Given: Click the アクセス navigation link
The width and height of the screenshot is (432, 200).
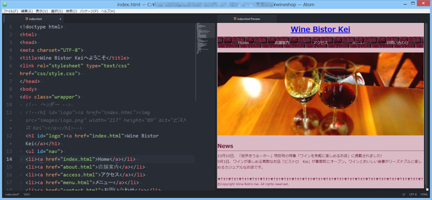Looking at the screenshot, I should pyautogui.click(x=320, y=43).
